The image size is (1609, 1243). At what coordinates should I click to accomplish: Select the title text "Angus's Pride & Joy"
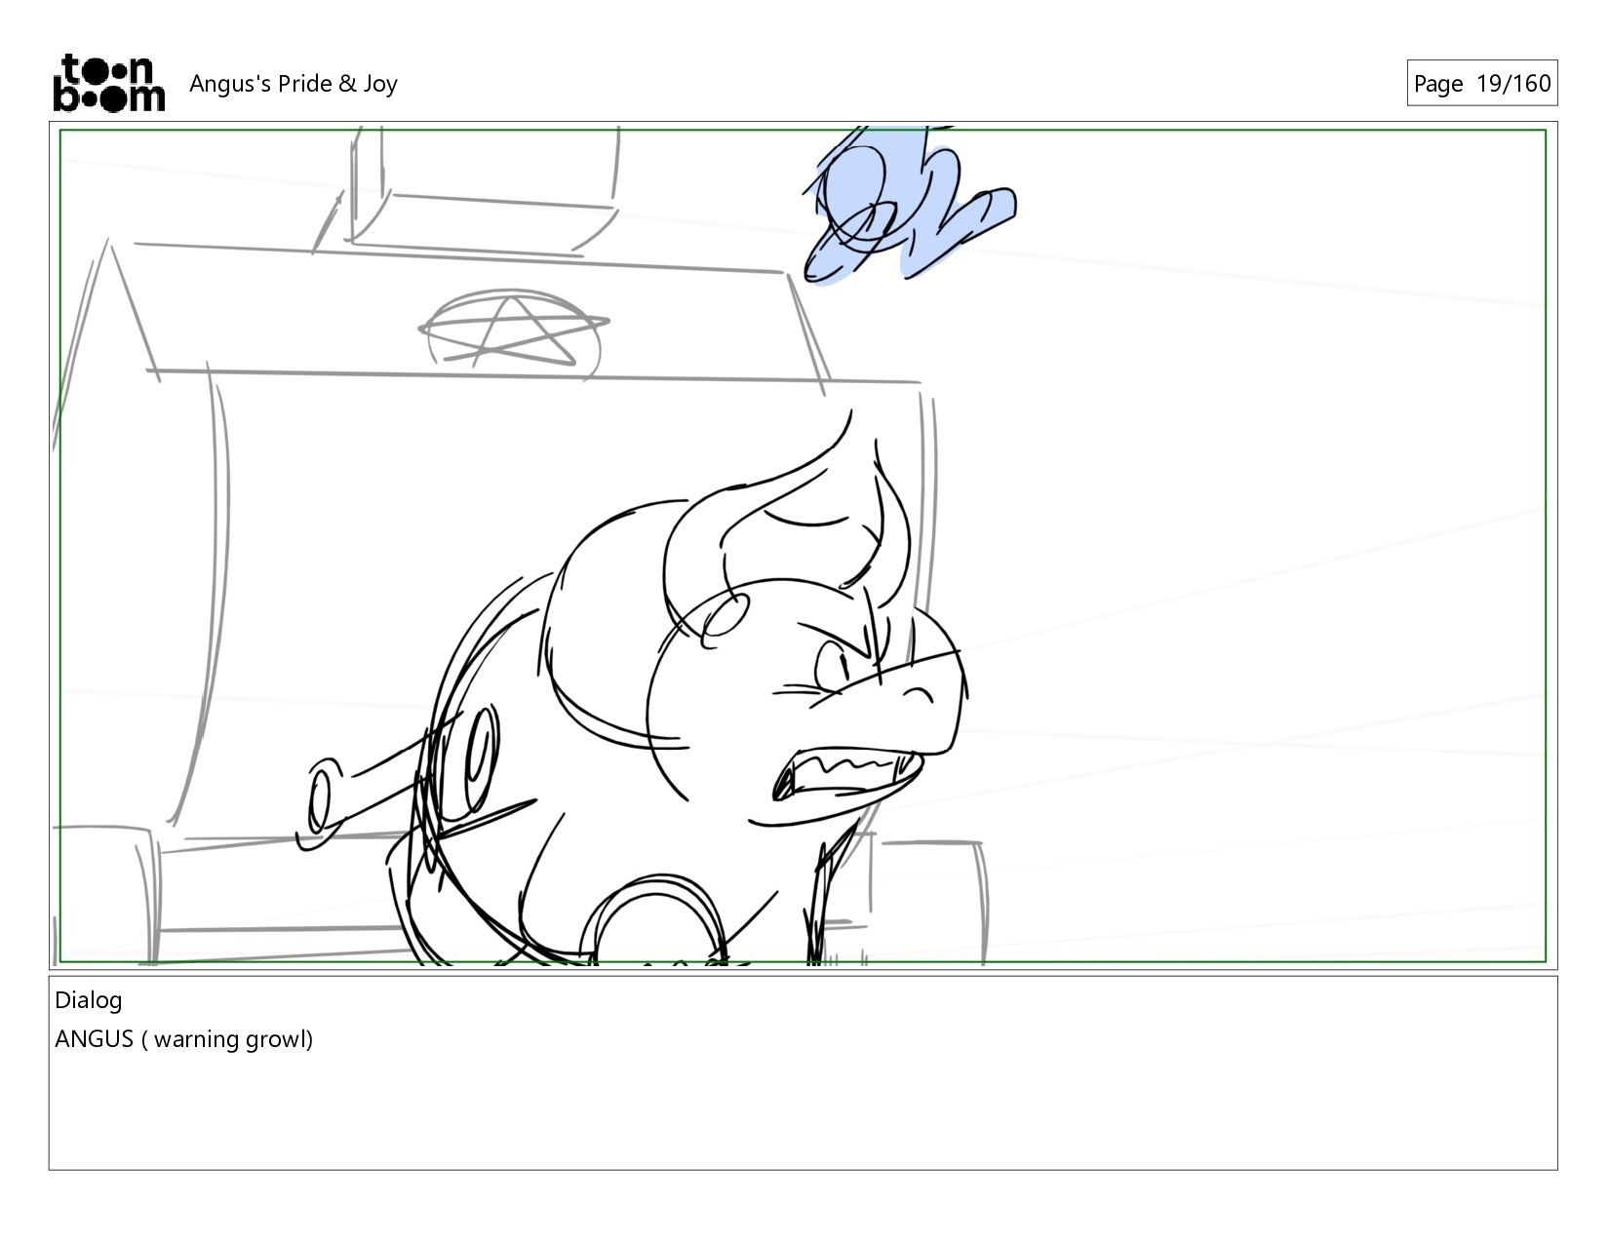click(x=294, y=84)
